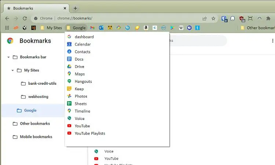
Task: Open Voice from Google dropdown
Action: tap(117, 118)
